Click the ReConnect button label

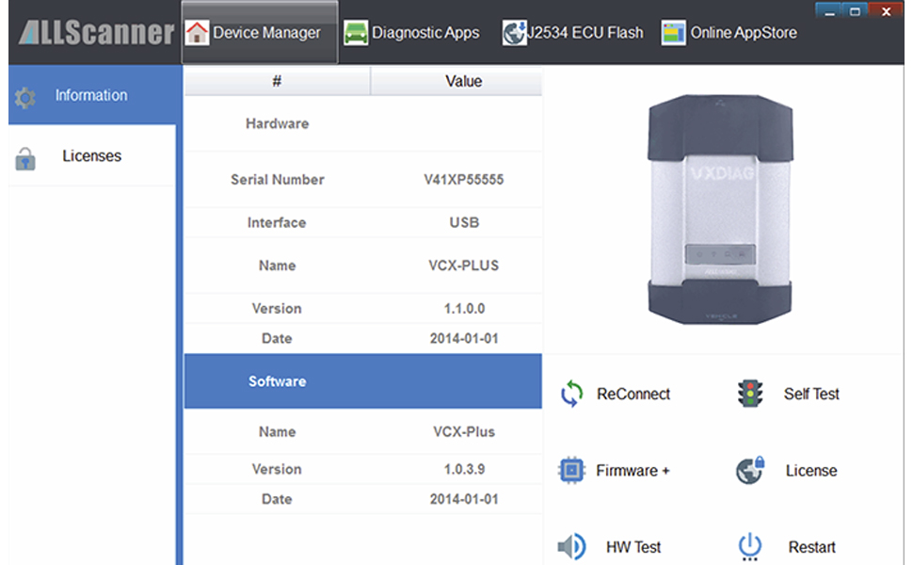633,395
